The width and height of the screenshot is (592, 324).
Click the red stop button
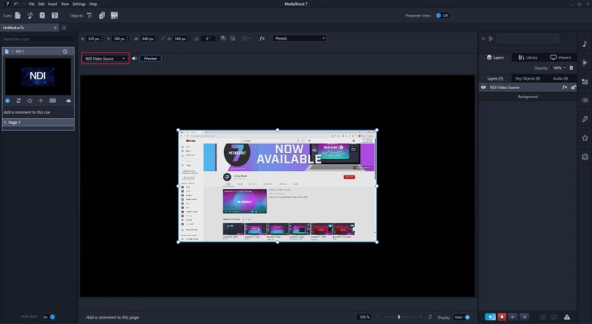tap(502, 317)
